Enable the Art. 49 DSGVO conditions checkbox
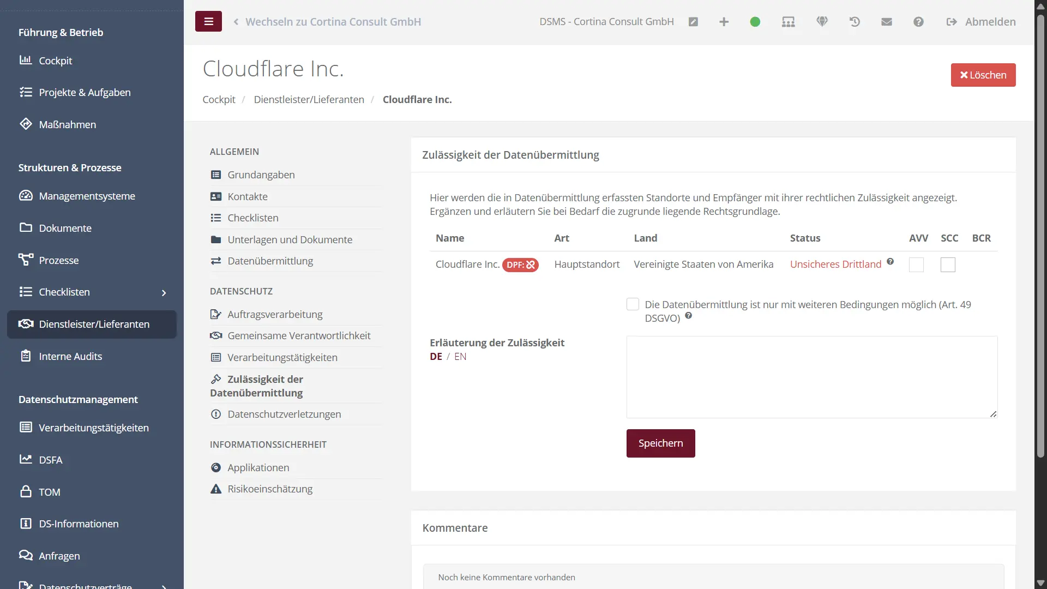This screenshot has height=589, width=1047. pyautogui.click(x=633, y=304)
